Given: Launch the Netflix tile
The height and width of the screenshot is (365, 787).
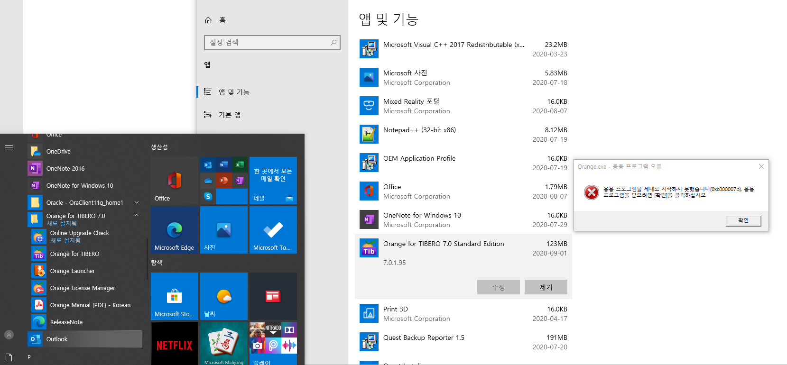Looking at the screenshot, I should (x=175, y=344).
